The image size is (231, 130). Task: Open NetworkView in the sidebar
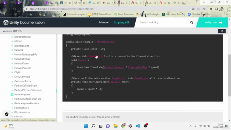(22, 64)
